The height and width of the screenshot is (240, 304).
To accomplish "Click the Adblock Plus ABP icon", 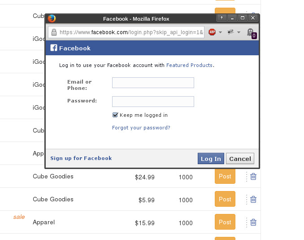I will click(x=212, y=32).
